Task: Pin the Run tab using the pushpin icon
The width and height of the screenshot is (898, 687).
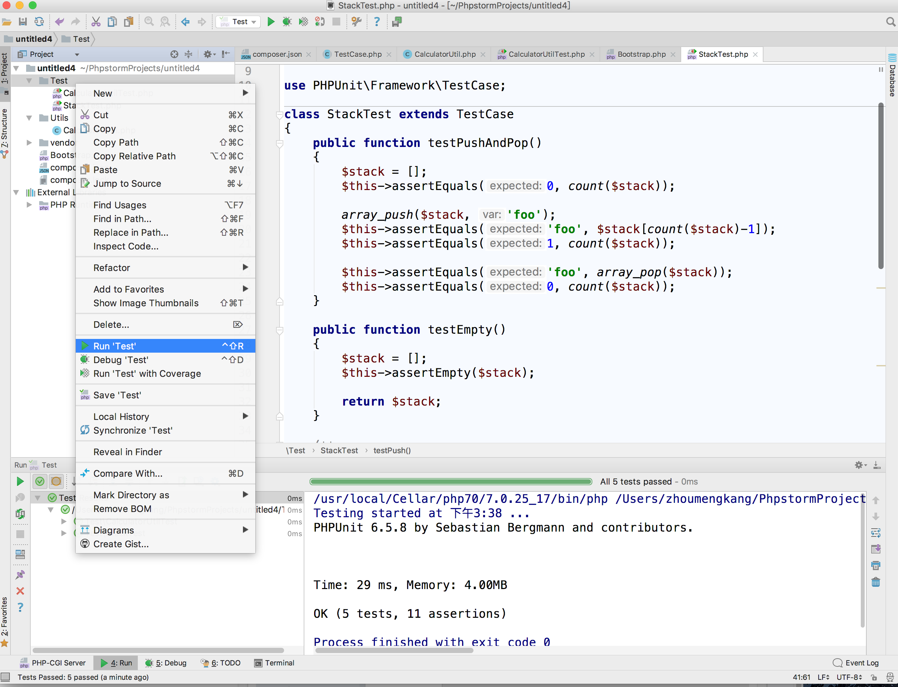Action: point(20,575)
